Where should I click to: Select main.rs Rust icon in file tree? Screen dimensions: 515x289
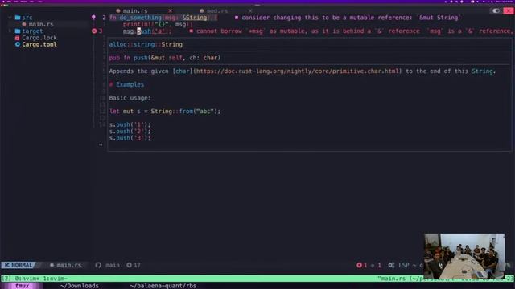24,24
